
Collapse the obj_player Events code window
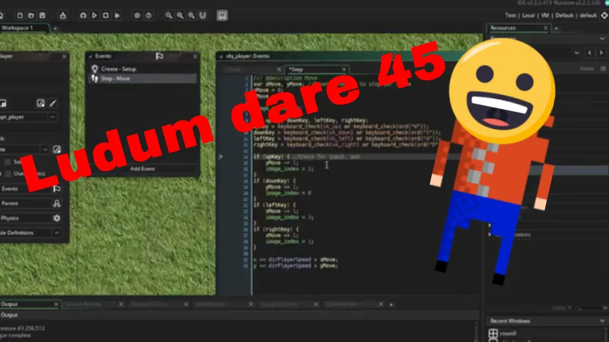[x=220, y=56]
